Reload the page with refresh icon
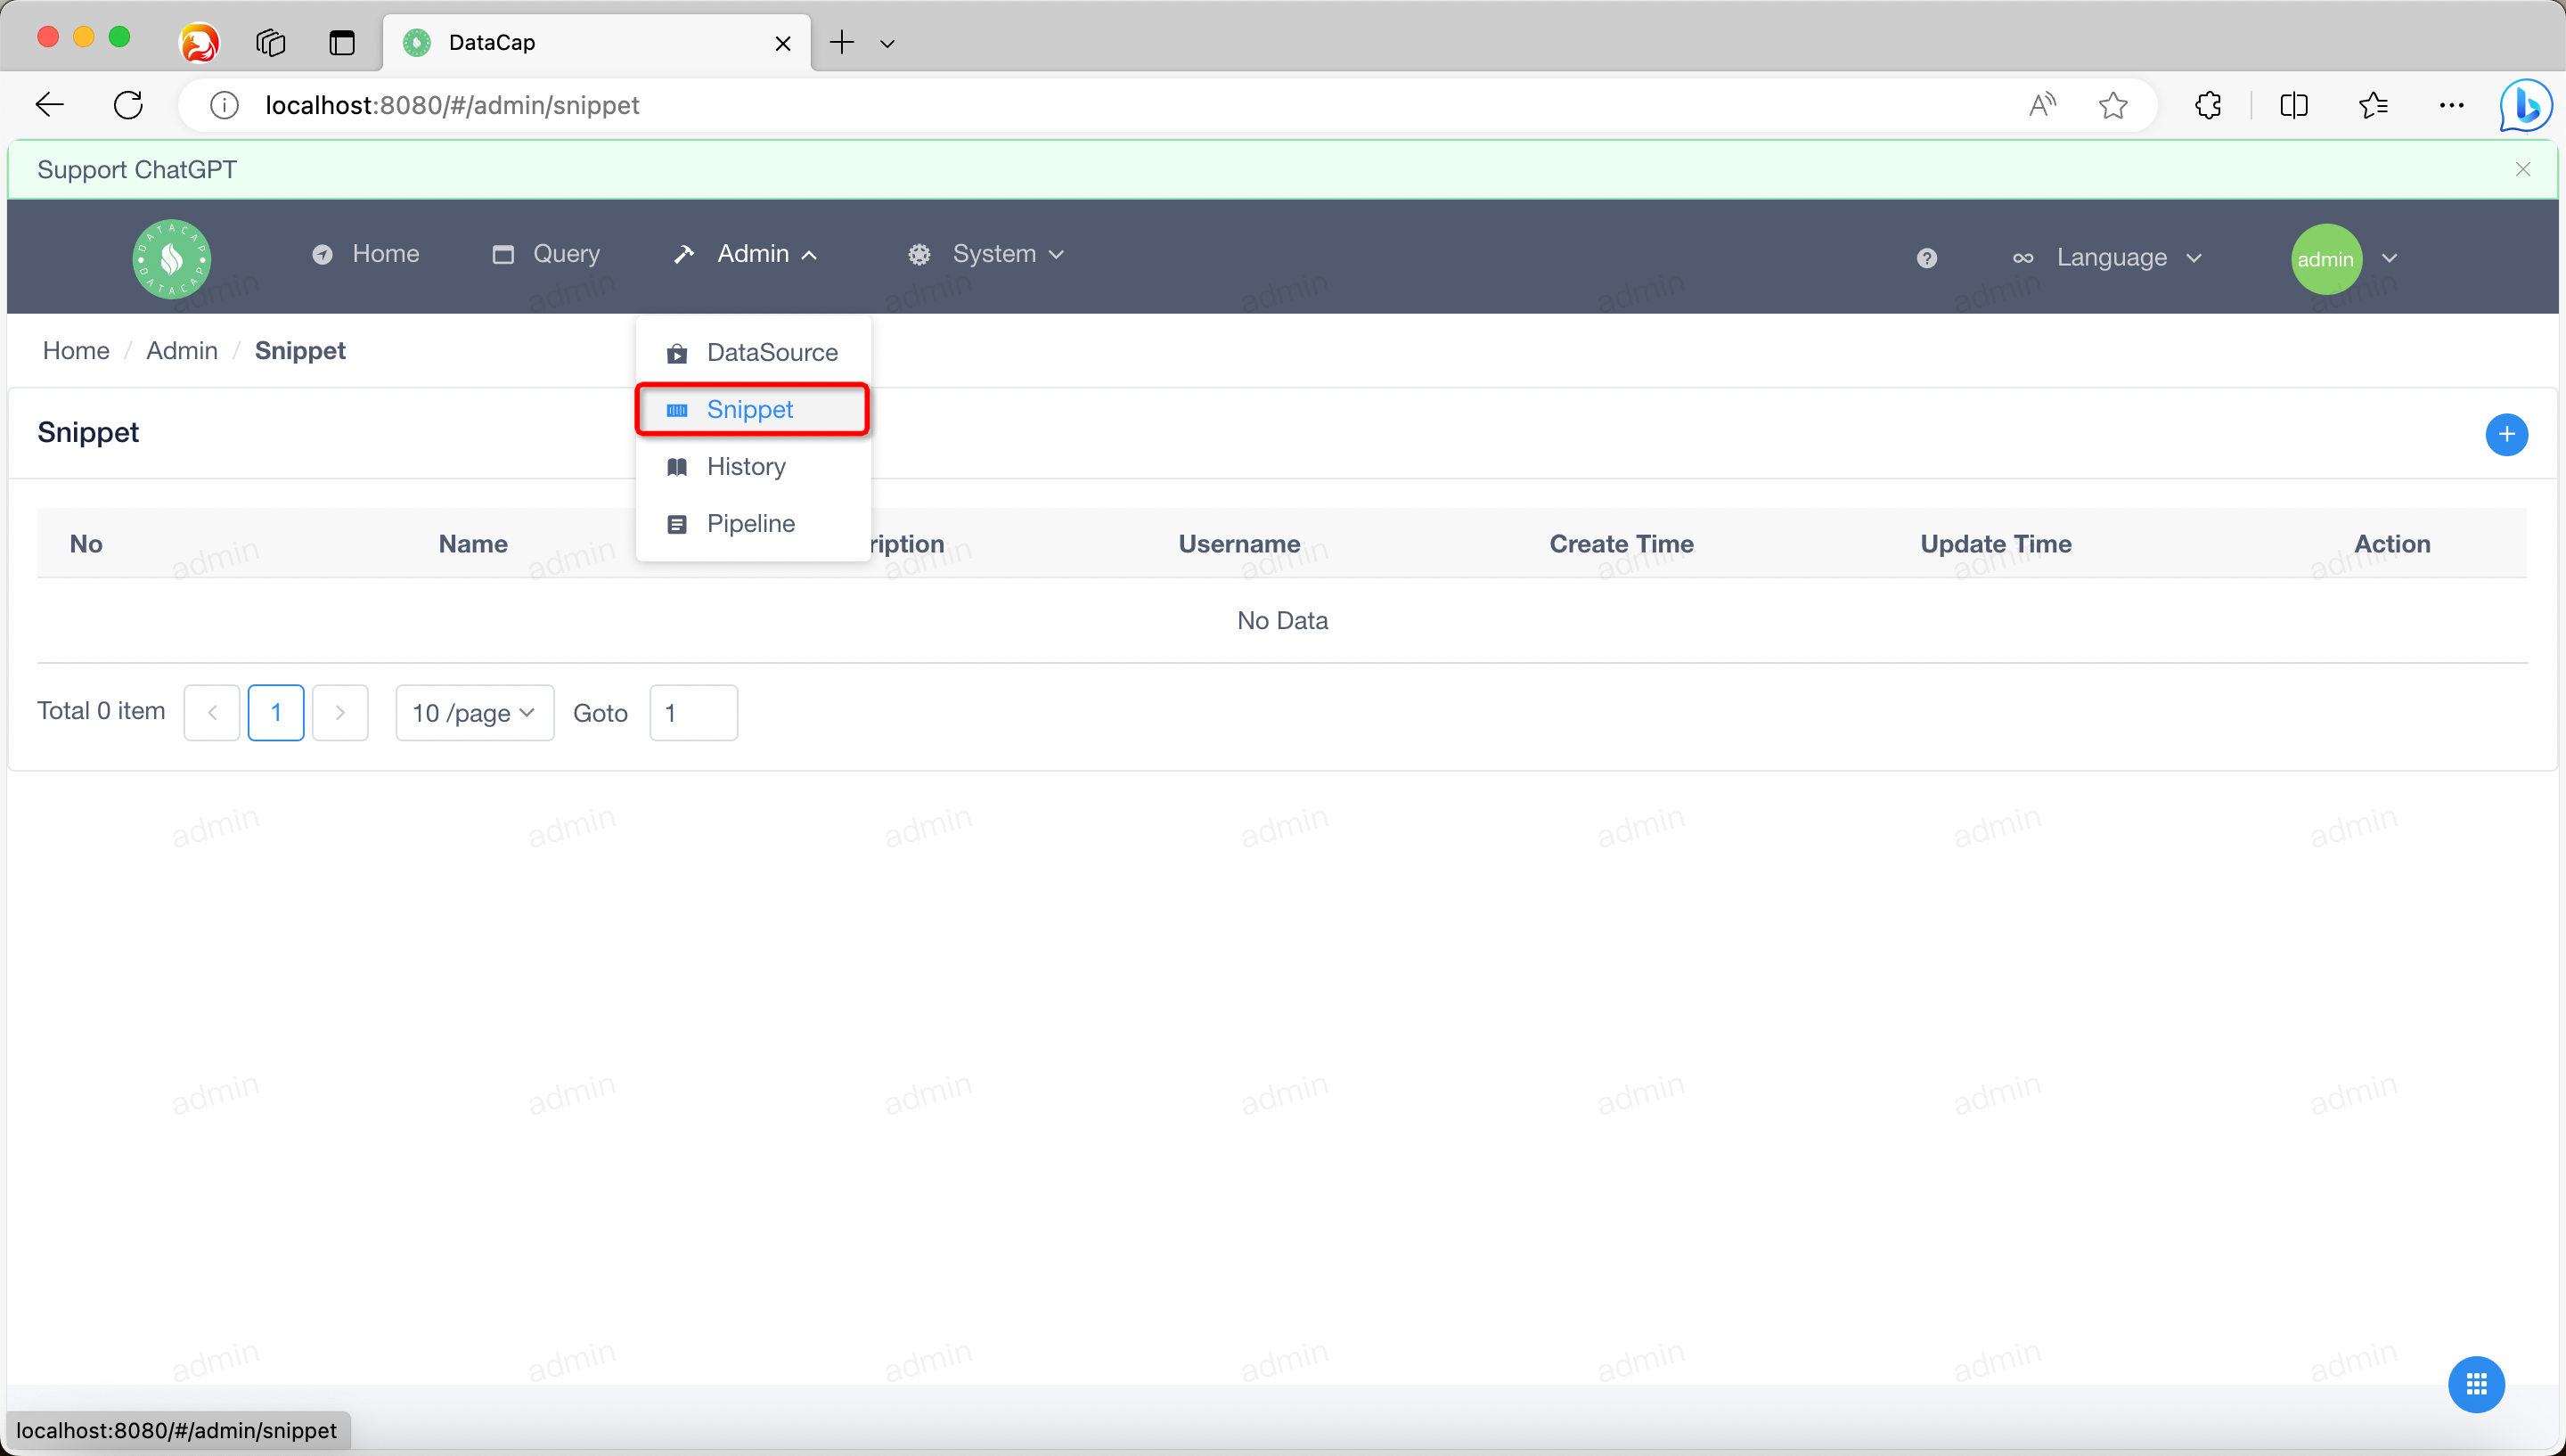The image size is (2566, 1456). point(128,105)
